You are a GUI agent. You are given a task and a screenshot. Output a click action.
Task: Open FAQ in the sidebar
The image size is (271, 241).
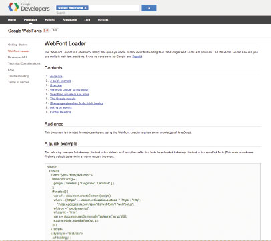pos(11,69)
